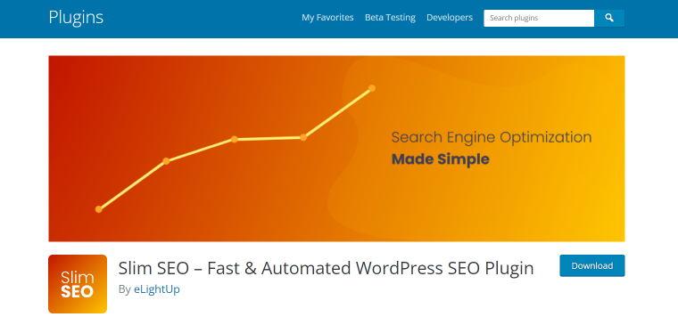The image size is (678, 325).
Task: Focus the Search plugins field
Action: (539, 18)
